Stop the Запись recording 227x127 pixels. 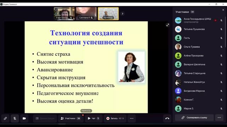115,119
